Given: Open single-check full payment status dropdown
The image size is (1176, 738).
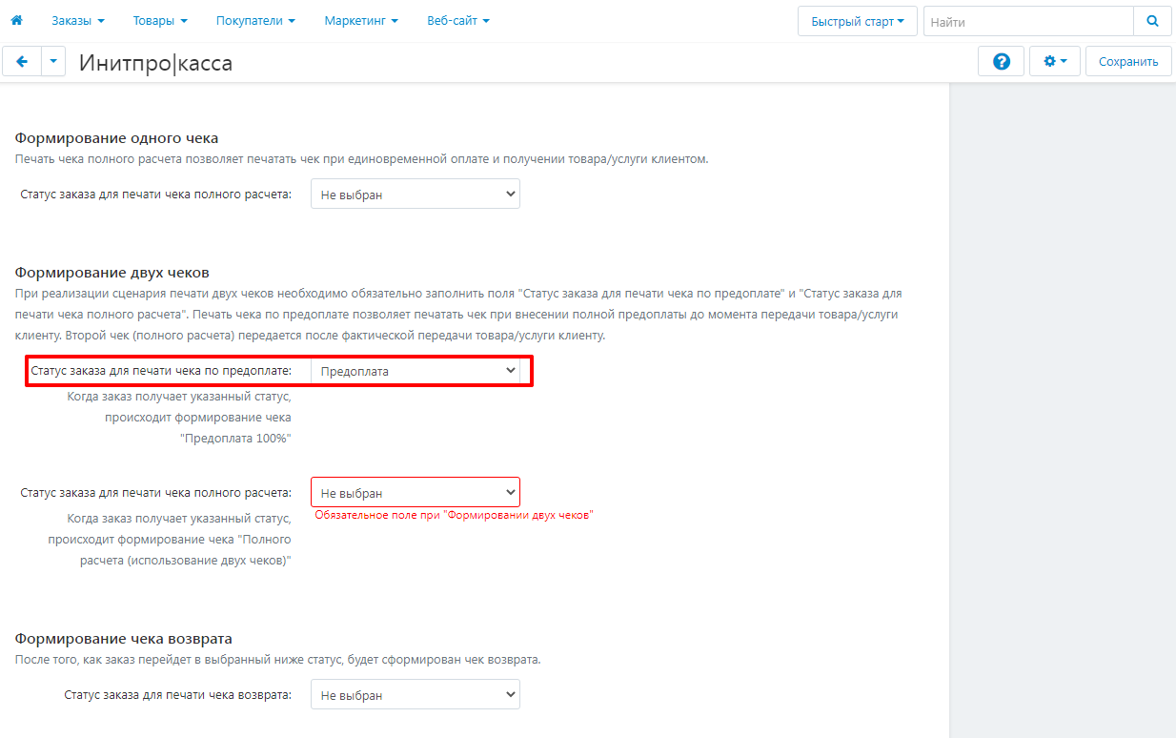Looking at the screenshot, I should (x=416, y=195).
